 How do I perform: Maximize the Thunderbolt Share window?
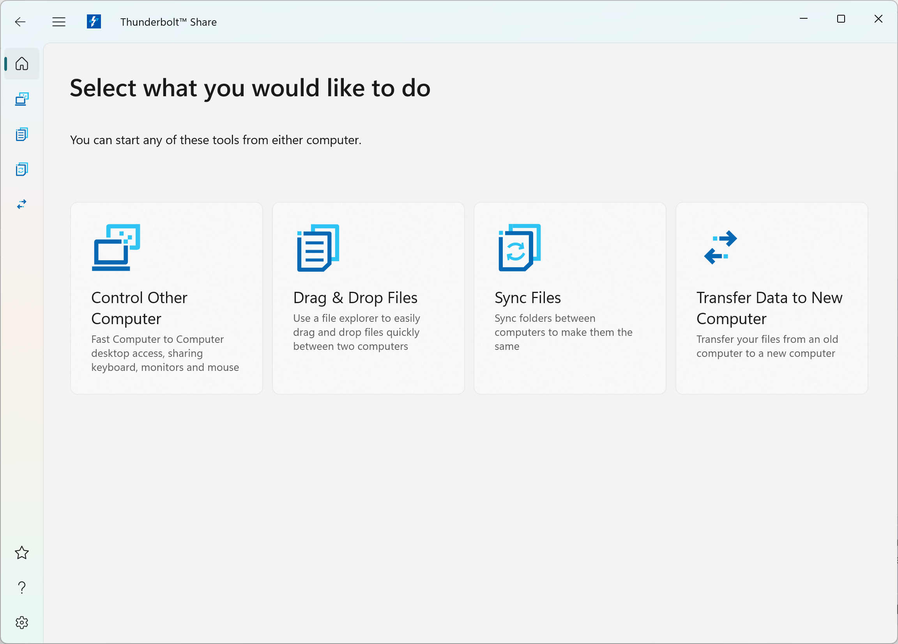[x=841, y=19]
